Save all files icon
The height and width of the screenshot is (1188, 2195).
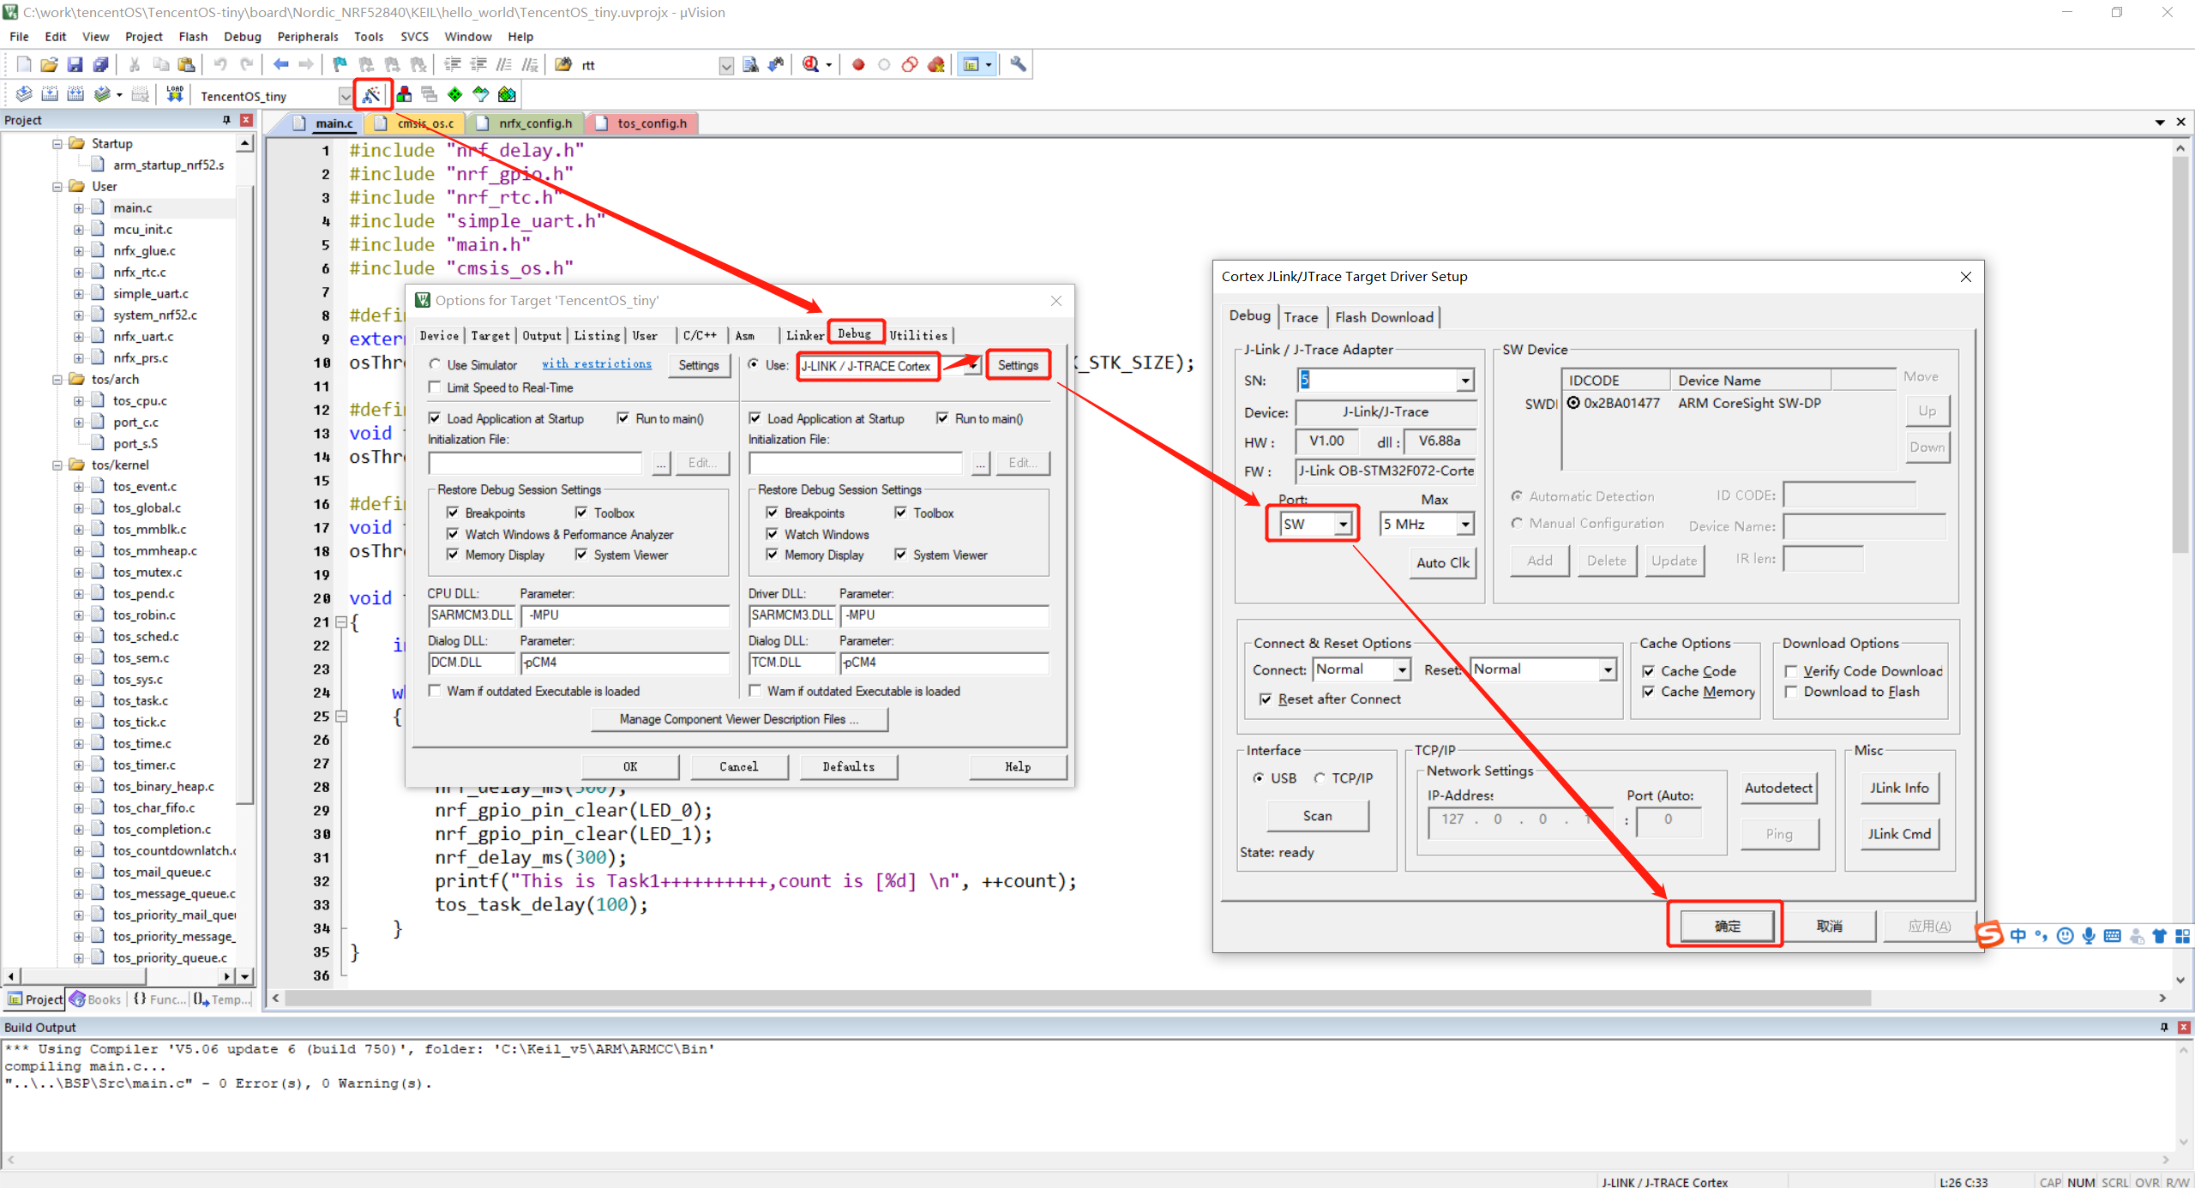(x=100, y=64)
